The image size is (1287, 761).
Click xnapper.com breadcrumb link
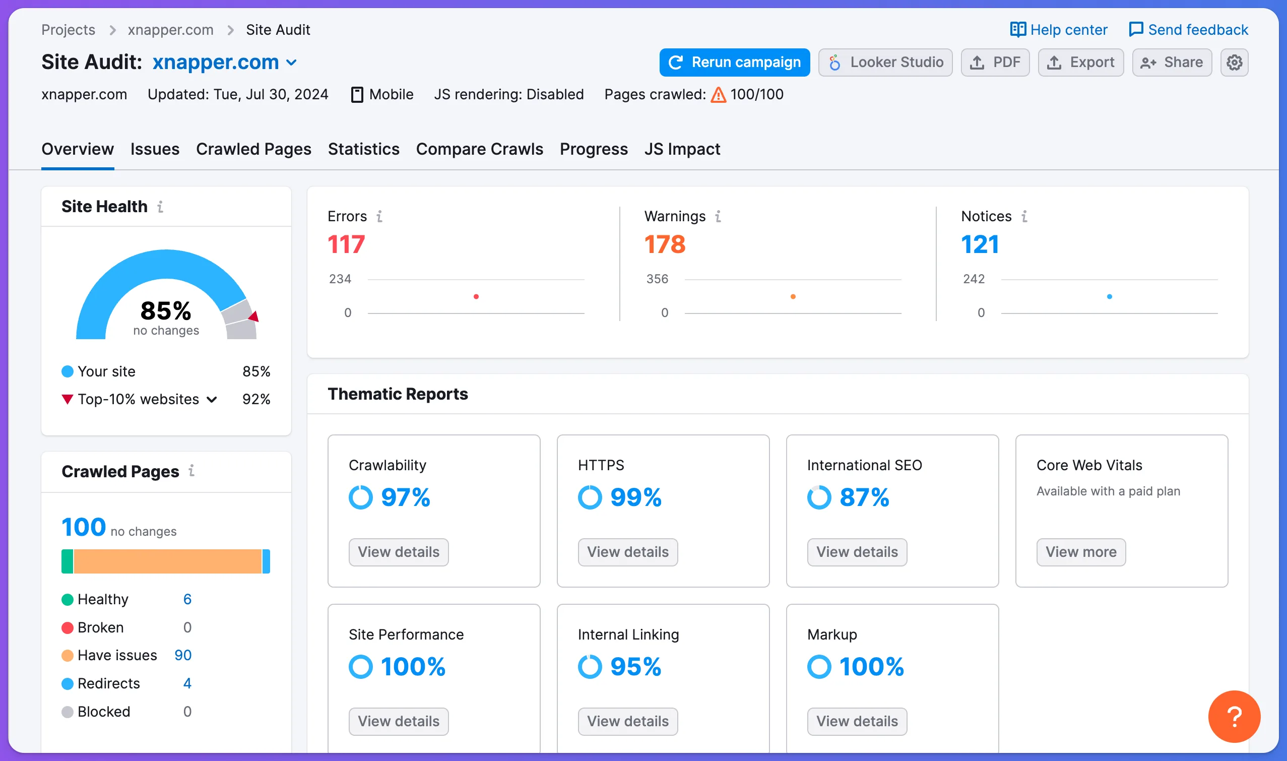tap(171, 30)
